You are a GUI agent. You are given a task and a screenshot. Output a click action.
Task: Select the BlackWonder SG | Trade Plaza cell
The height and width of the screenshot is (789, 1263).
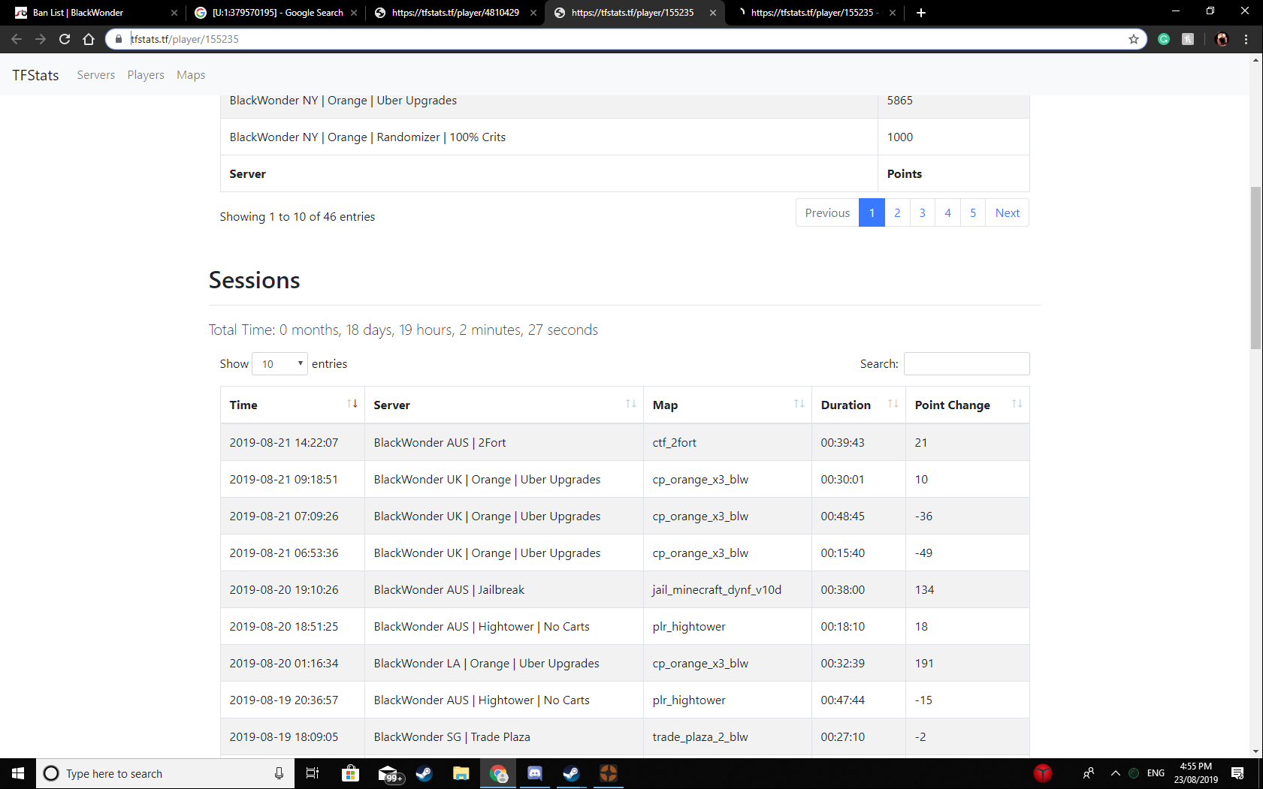[x=504, y=736]
